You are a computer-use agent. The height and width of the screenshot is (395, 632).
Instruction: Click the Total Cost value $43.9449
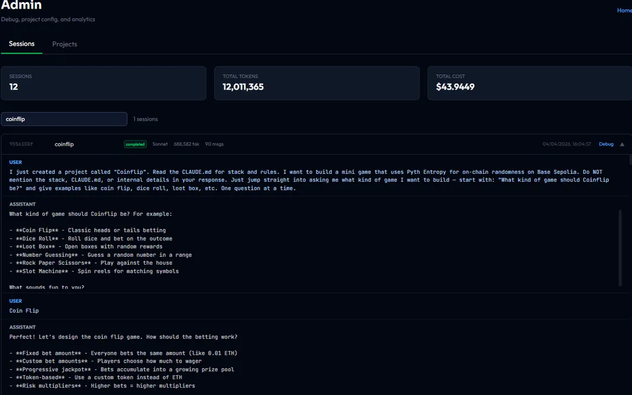(x=455, y=87)
